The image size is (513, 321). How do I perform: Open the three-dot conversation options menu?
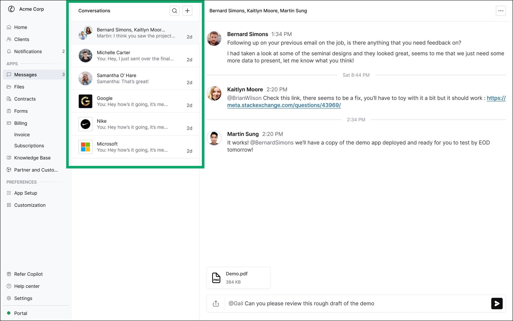coord(501,11)
